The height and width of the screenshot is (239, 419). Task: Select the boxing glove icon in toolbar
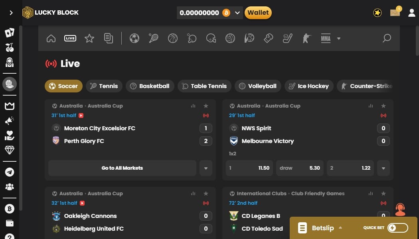point(268,38)
